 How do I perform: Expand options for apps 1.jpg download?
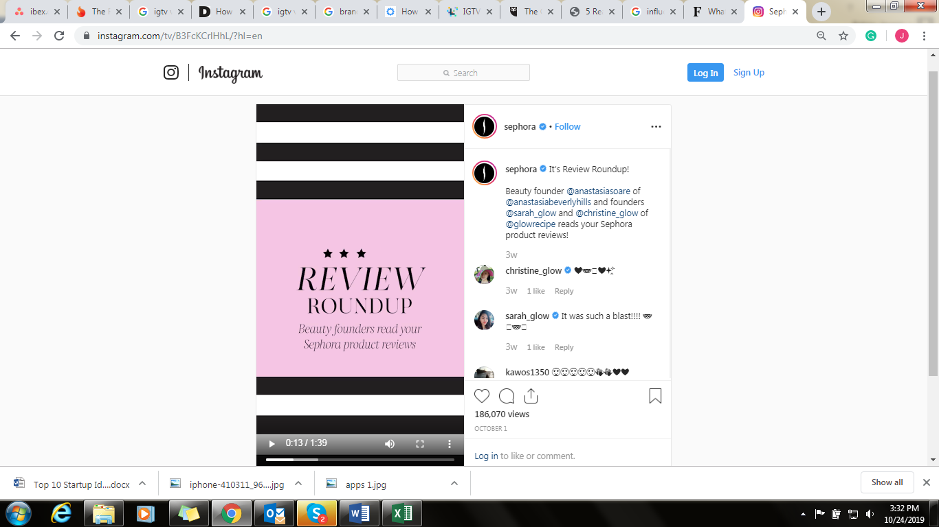click(x=454, y=483)
